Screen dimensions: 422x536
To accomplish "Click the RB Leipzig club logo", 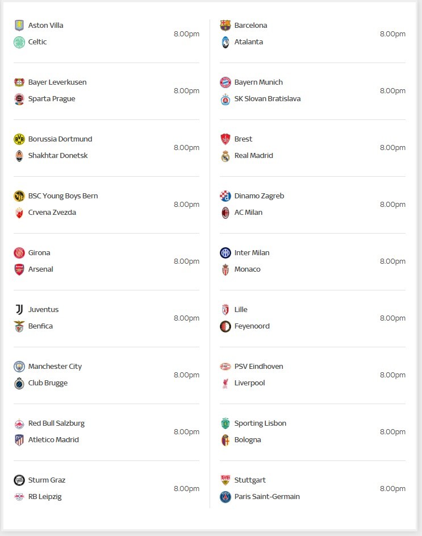I will click(19, 497).
